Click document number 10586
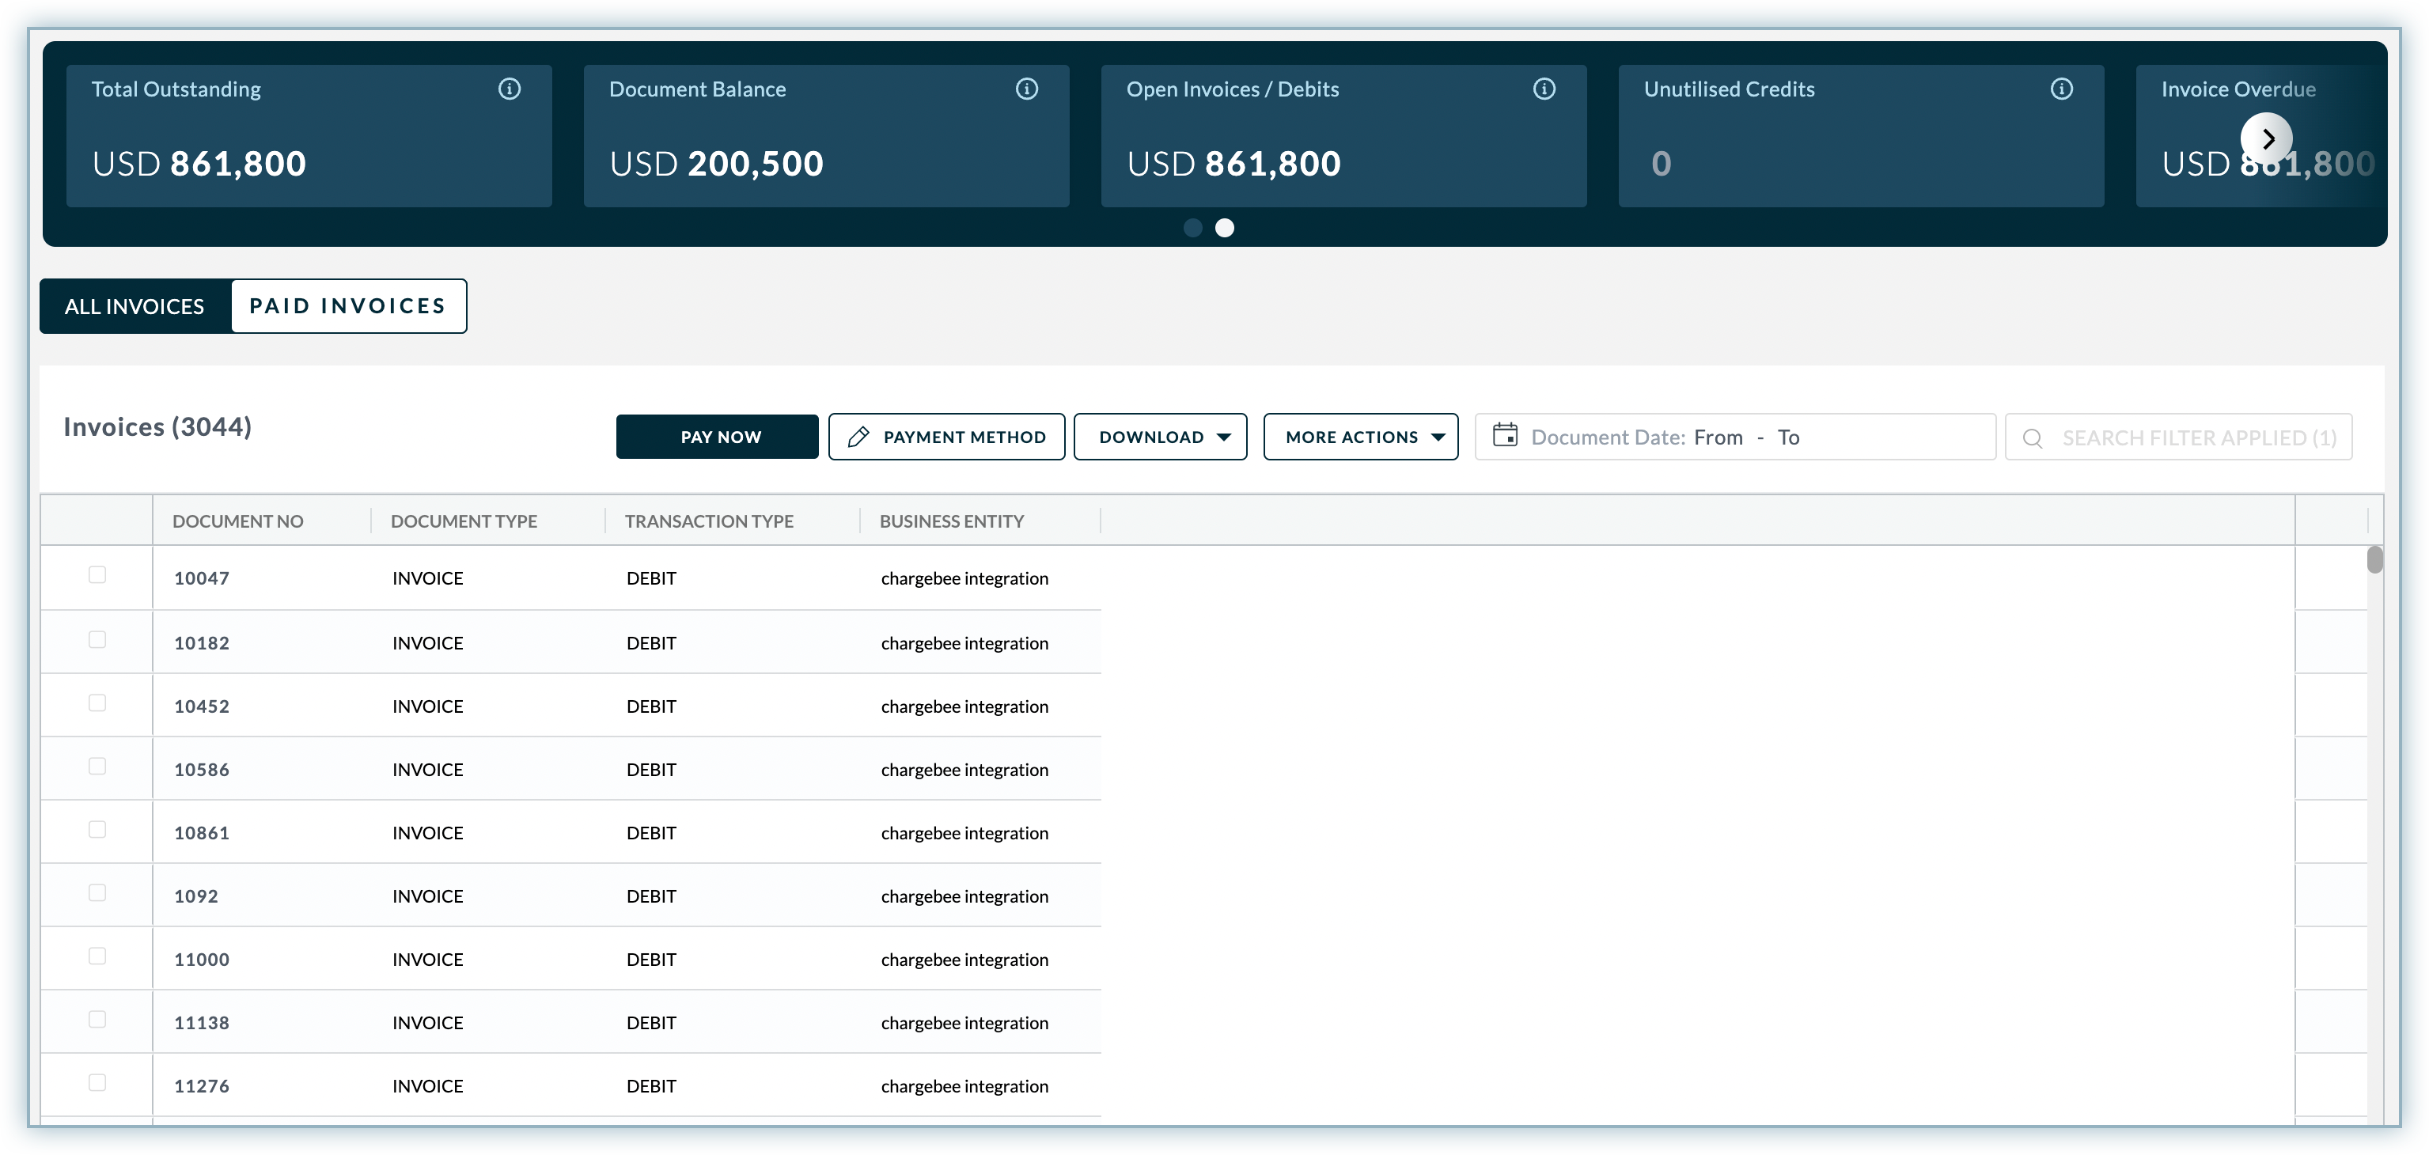Viewport: 2429px width, 1155px height. point(202,770)
